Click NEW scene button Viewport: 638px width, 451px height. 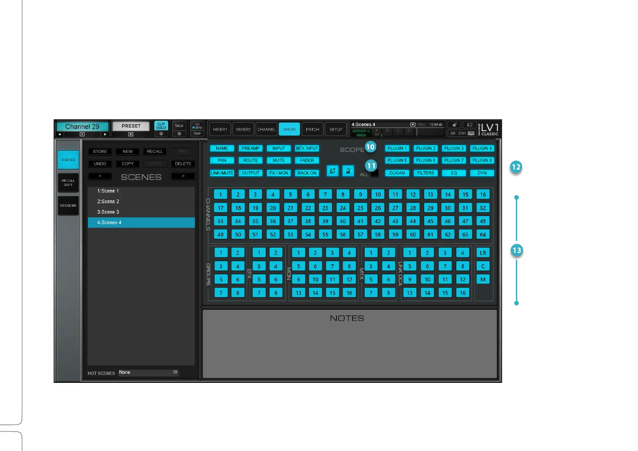128,151
